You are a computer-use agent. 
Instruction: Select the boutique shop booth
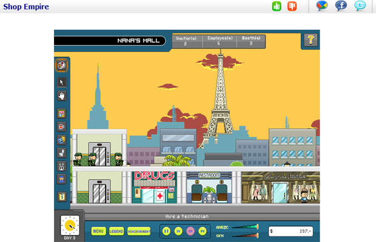coord(281,187)
